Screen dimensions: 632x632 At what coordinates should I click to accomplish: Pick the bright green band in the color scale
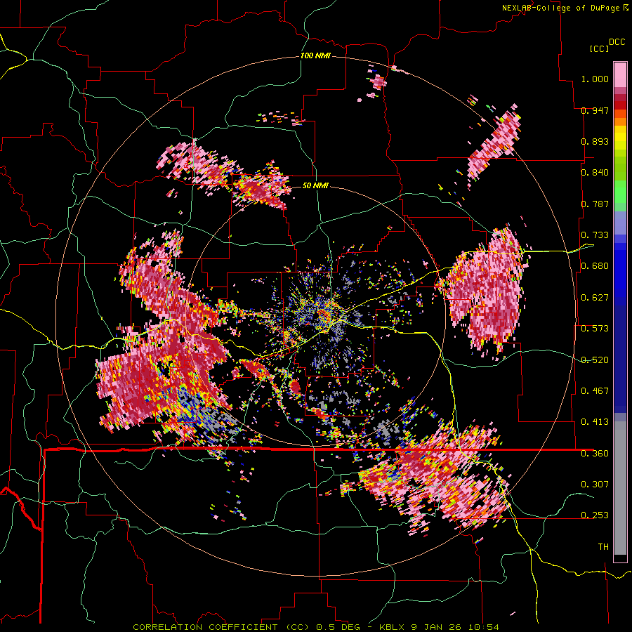620,192
